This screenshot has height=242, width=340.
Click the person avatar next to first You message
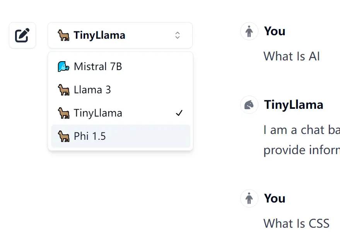tap(249, 31)
